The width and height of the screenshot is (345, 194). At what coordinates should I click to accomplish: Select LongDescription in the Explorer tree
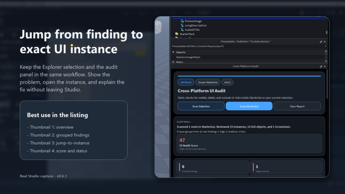click(x=196, y=26)
